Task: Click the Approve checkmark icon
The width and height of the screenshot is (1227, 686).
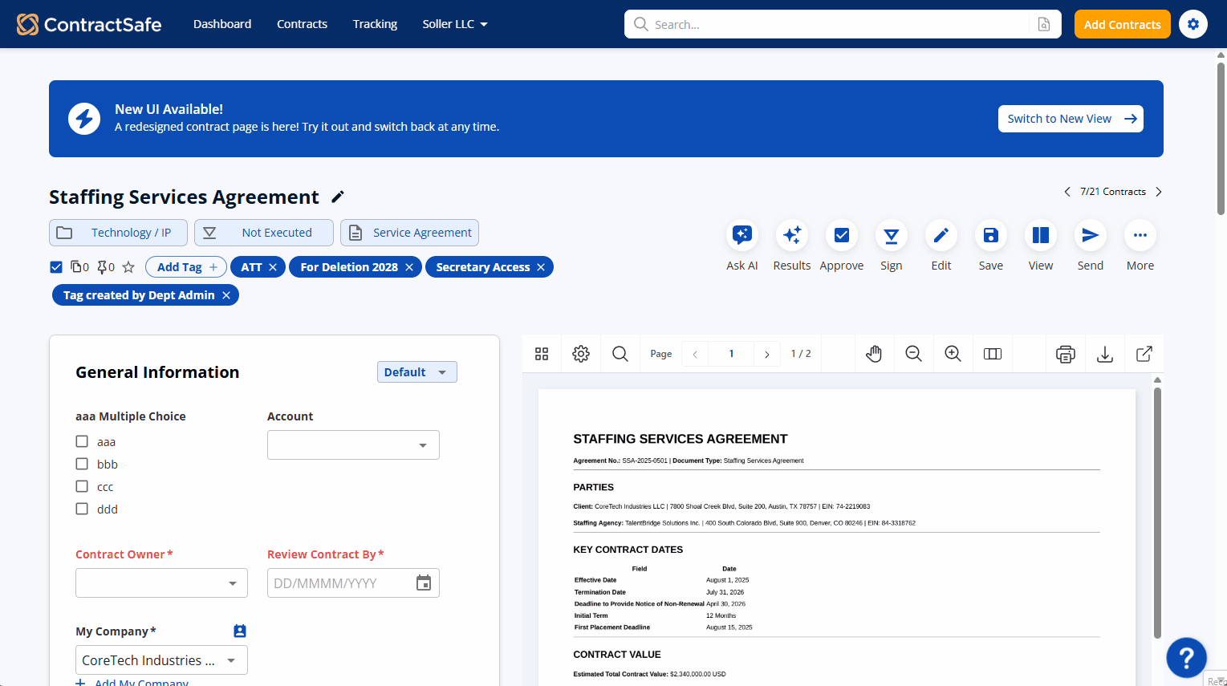Action: 842,235
